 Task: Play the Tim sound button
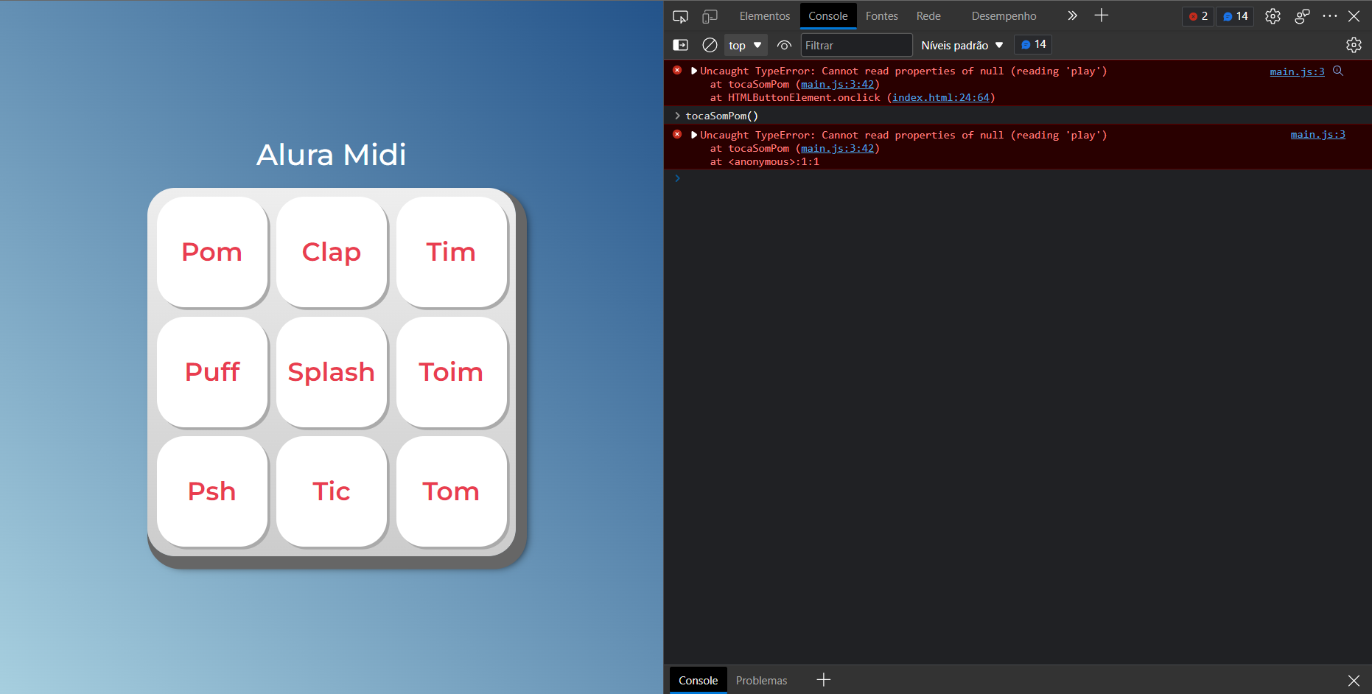[452, 252]
